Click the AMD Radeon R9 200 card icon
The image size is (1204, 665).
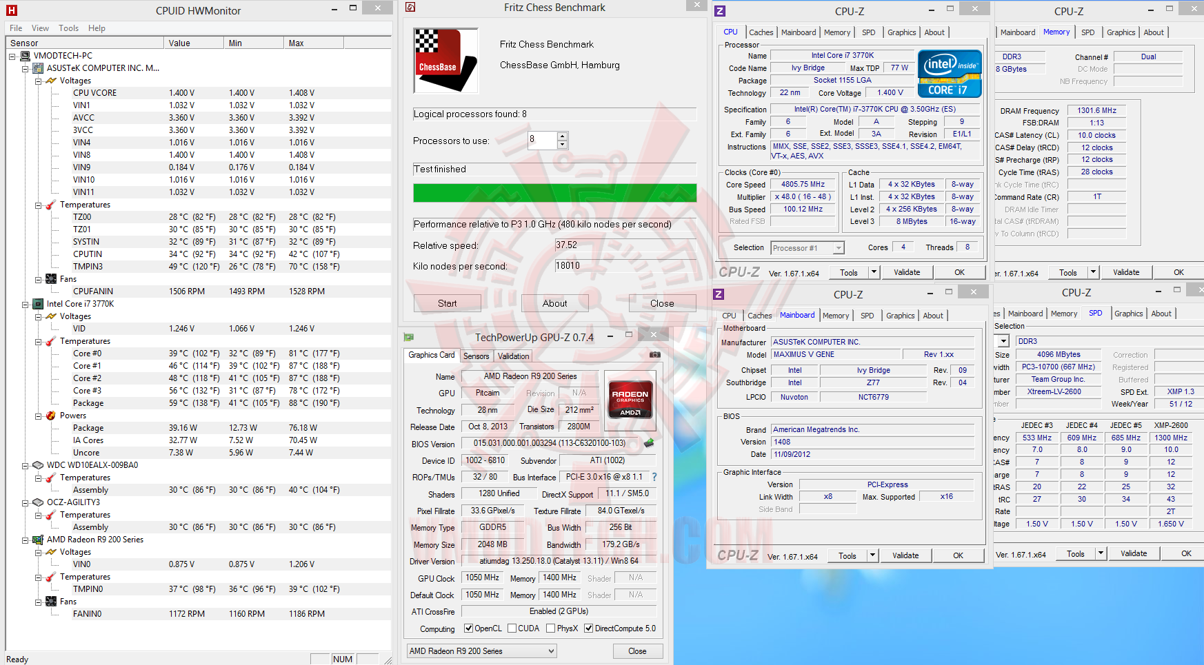pyautogui.click(x=39, y=540)
